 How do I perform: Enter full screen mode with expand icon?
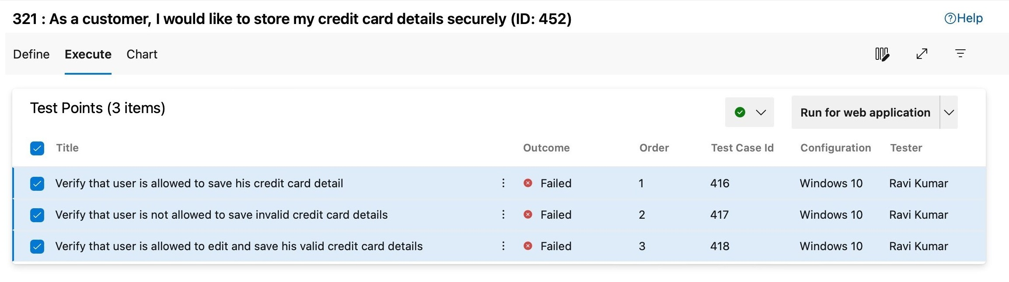click(922, 54)
